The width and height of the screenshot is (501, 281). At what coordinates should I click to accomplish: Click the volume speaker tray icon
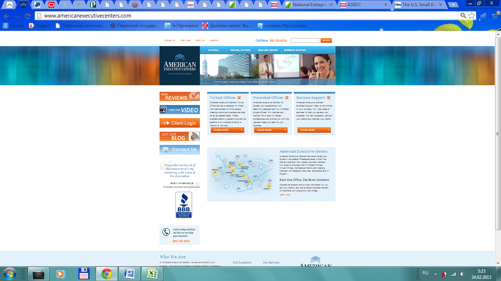click(x=462, y=274)
